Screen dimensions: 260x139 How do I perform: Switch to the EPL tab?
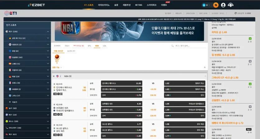click(89, 46)
